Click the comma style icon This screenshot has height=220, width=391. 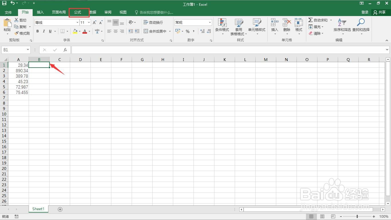pos(194,31)
